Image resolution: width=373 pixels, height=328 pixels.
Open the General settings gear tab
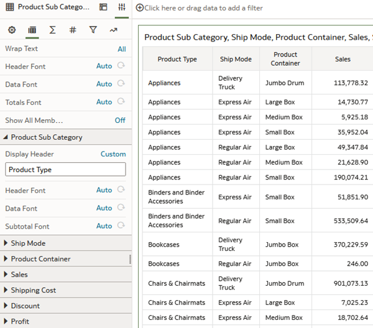pyautogui.click(x=12, y=30)
